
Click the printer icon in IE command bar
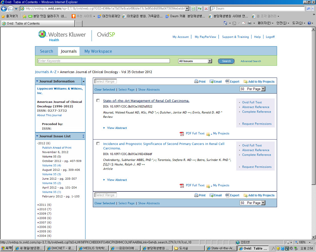(x=249, y=23)
